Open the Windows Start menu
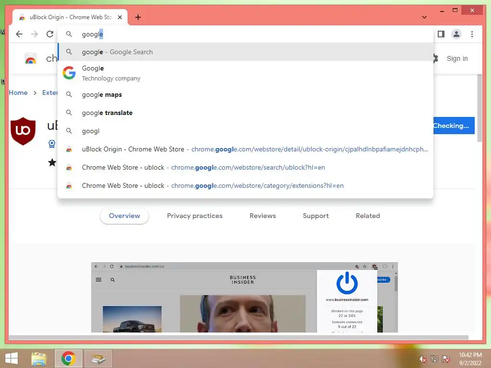491x368 pixels. point(12,358)
